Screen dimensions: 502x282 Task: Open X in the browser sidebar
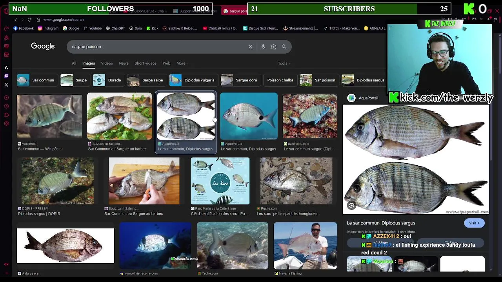pyautogui.click(x=6, y=85)
